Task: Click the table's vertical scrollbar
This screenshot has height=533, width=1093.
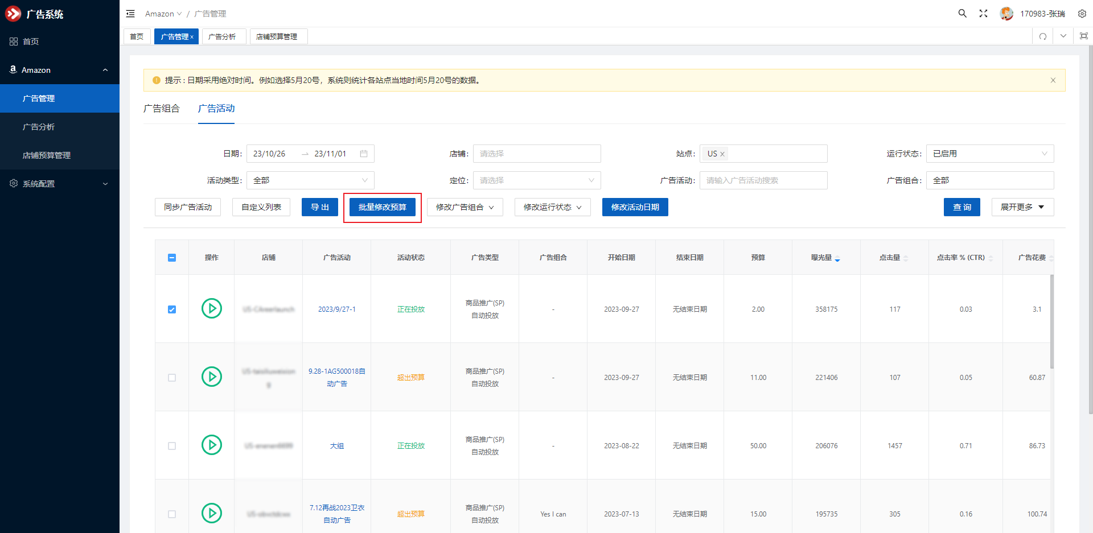Action: (x=1051, y=321)
